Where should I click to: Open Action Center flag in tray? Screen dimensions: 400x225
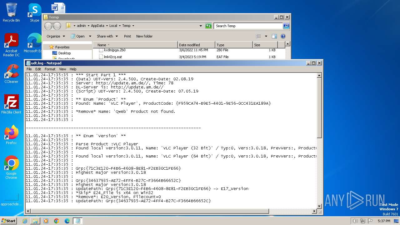(x=371, y=221)
